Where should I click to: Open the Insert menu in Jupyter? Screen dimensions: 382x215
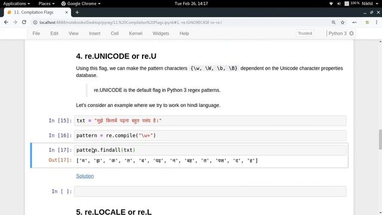tap(94, 33)
